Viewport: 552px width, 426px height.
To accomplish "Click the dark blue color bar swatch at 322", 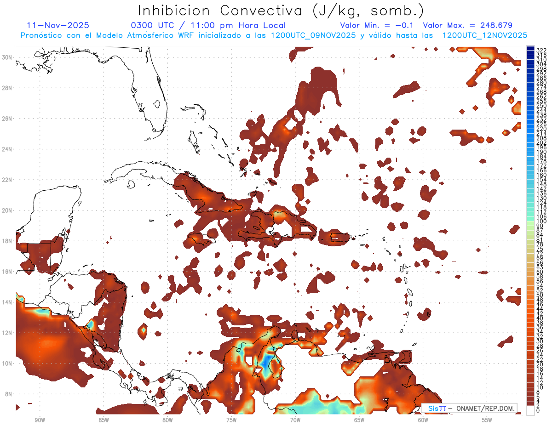I will (x=531, y=49).
